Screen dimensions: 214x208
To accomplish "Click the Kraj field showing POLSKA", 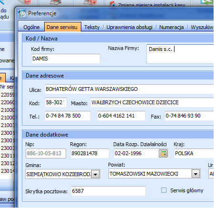I will pos(194,153).
